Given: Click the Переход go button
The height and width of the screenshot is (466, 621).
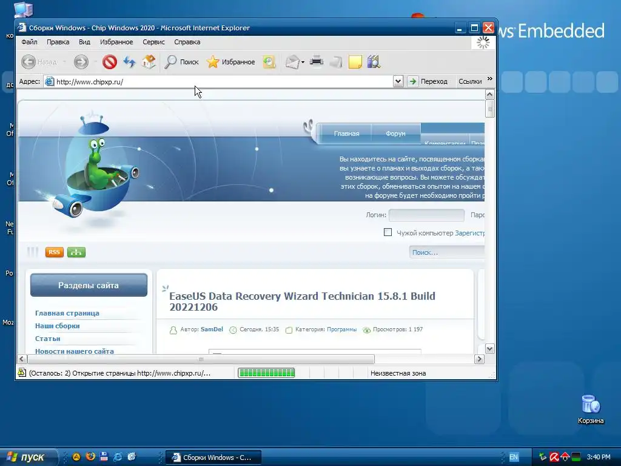Looking at the screenshot, I should point(428,81).
